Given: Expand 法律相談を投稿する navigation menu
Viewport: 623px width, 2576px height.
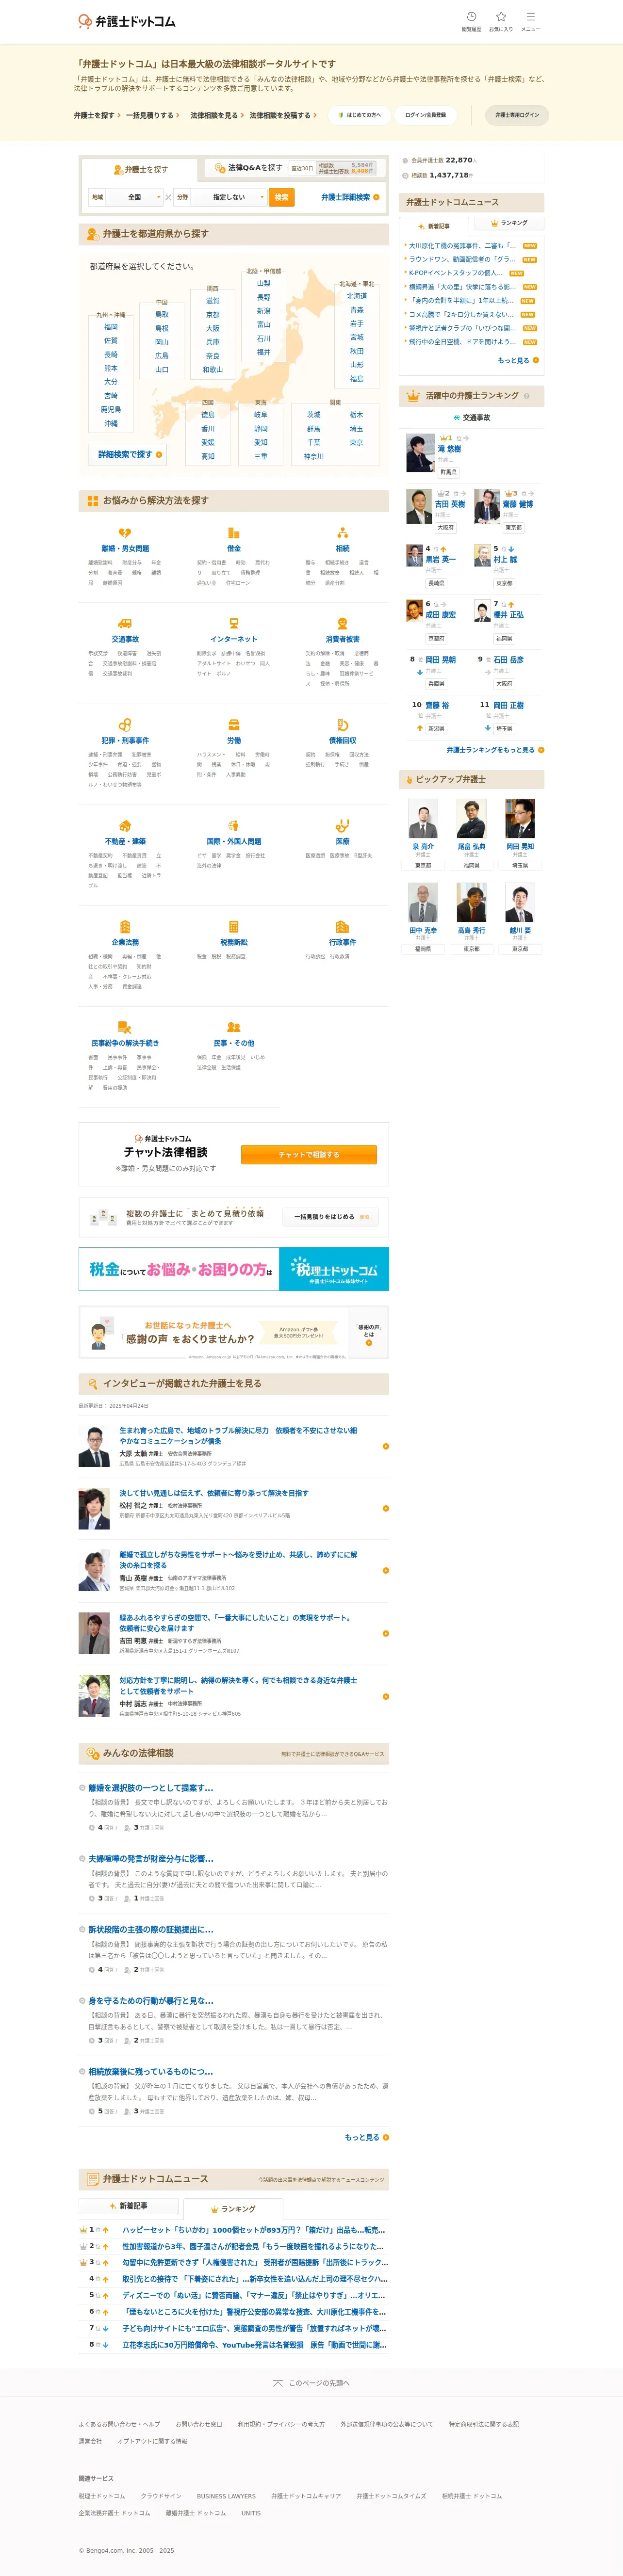Looking at the screenshot, I should point(283,115).
